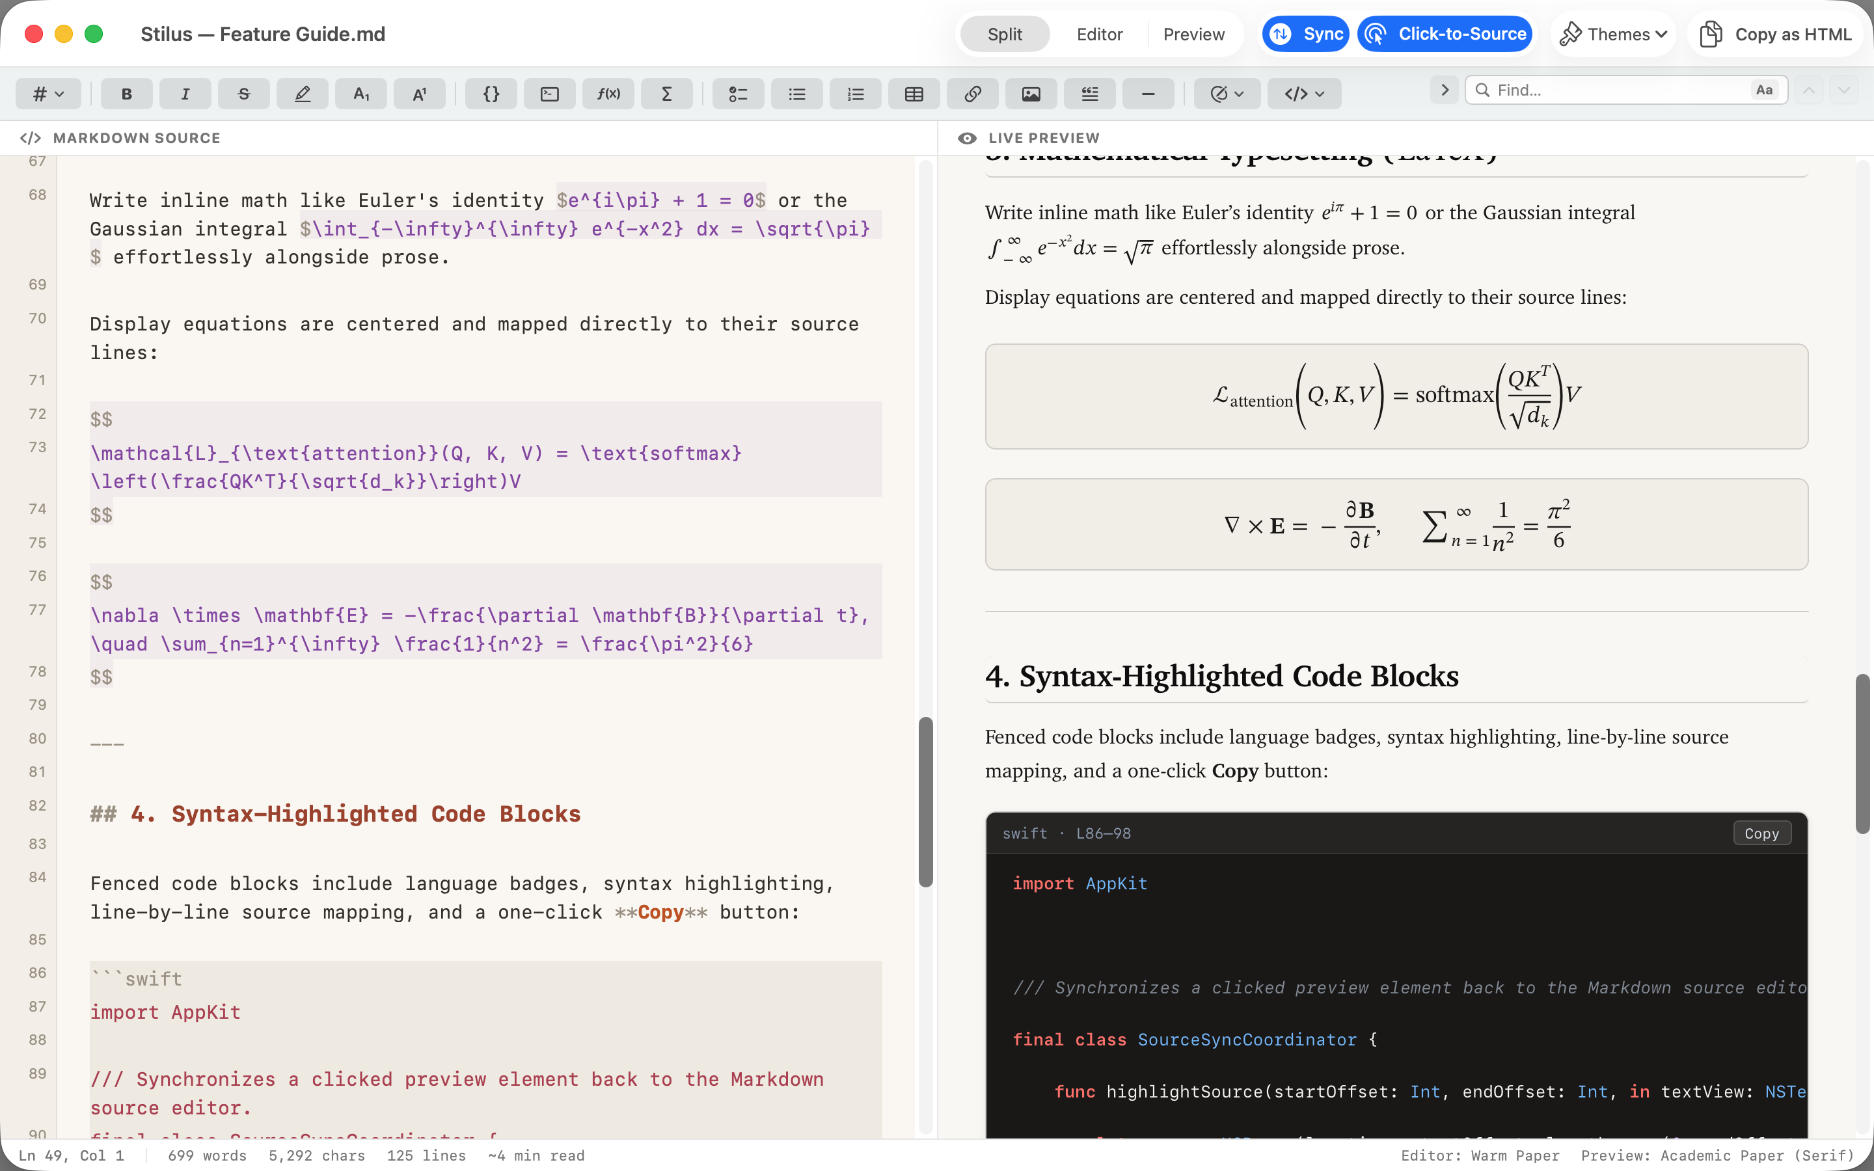This screenshot has height=1171, width=1874.
Task: Insert an image
Action: pos(1031,94)
